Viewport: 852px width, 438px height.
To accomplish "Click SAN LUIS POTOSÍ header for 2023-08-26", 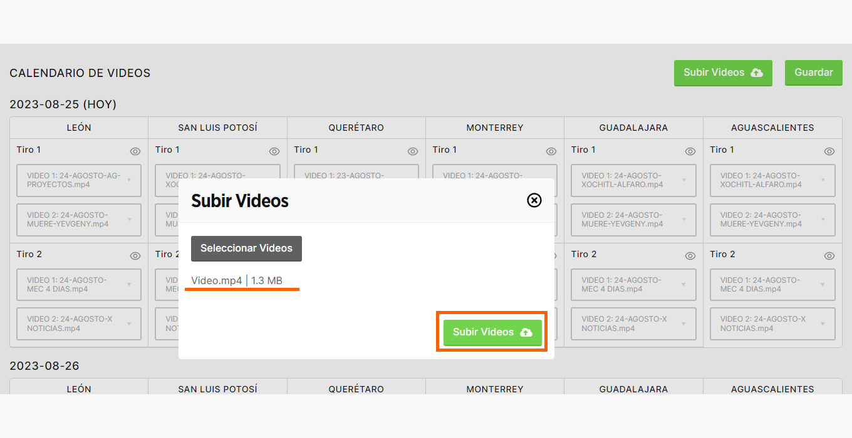I will pos(218,388).
